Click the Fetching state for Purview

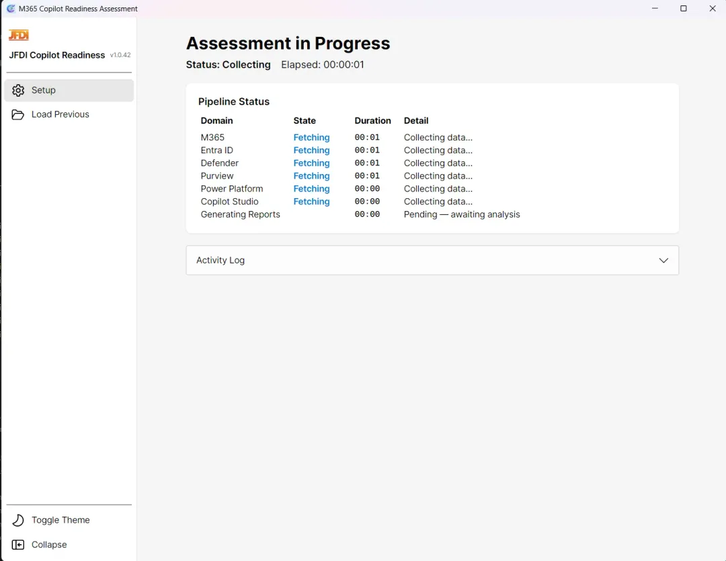pos(312,176)
